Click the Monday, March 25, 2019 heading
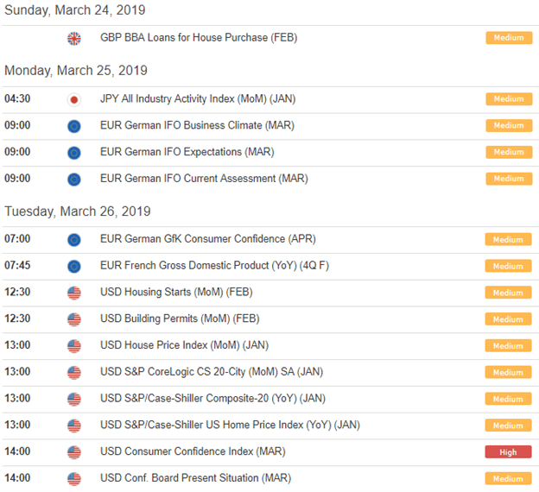The height and width of the screenshot is (492, 539). point(76,71)
